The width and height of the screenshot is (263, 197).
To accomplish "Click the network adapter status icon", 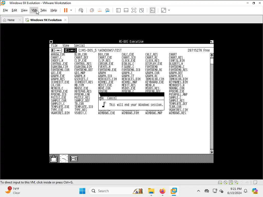I will 236,182.
